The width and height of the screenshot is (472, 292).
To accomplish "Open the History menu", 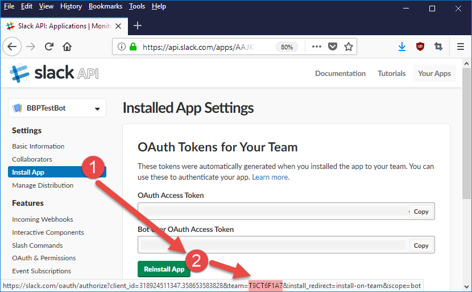I will (71, 6).
